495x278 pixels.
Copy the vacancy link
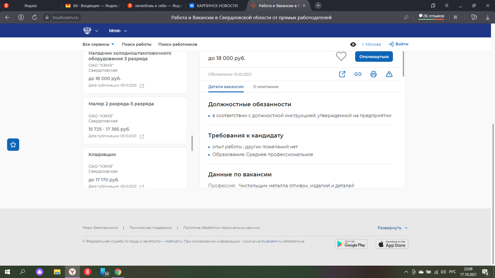[358, 74]
